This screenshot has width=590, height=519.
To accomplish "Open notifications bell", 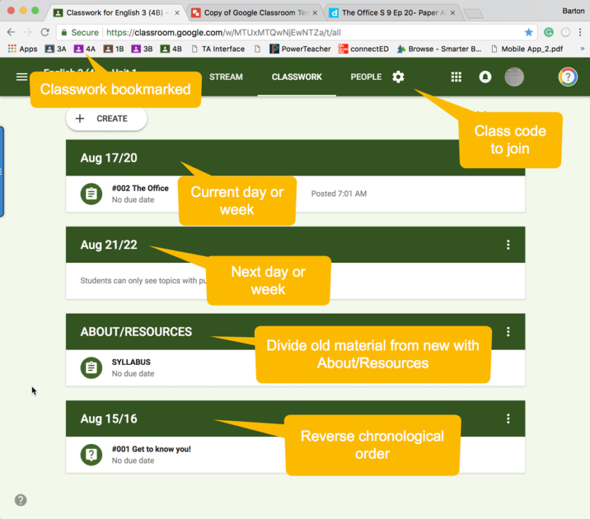I will coord(485,77).
